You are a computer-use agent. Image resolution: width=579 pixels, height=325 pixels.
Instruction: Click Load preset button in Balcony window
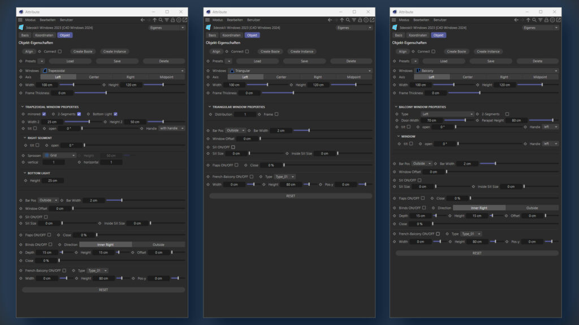click(443, 61)
